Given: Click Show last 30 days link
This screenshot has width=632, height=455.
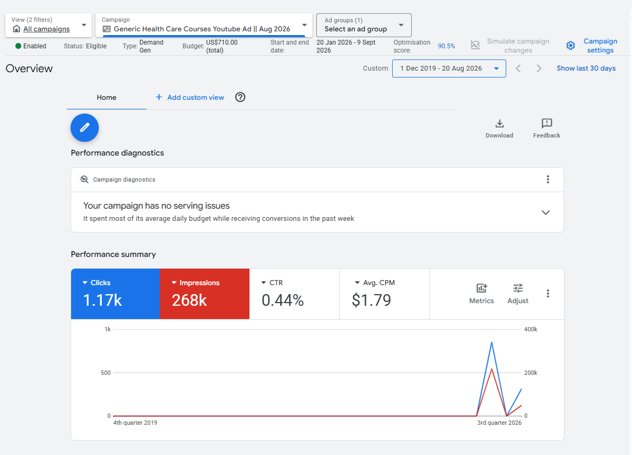Looking at the screenshot, I should click(x=586, y=68).
